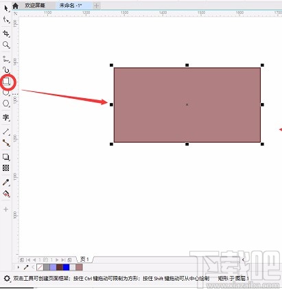Pick the gray palette swatch

(x=47, y=267)
